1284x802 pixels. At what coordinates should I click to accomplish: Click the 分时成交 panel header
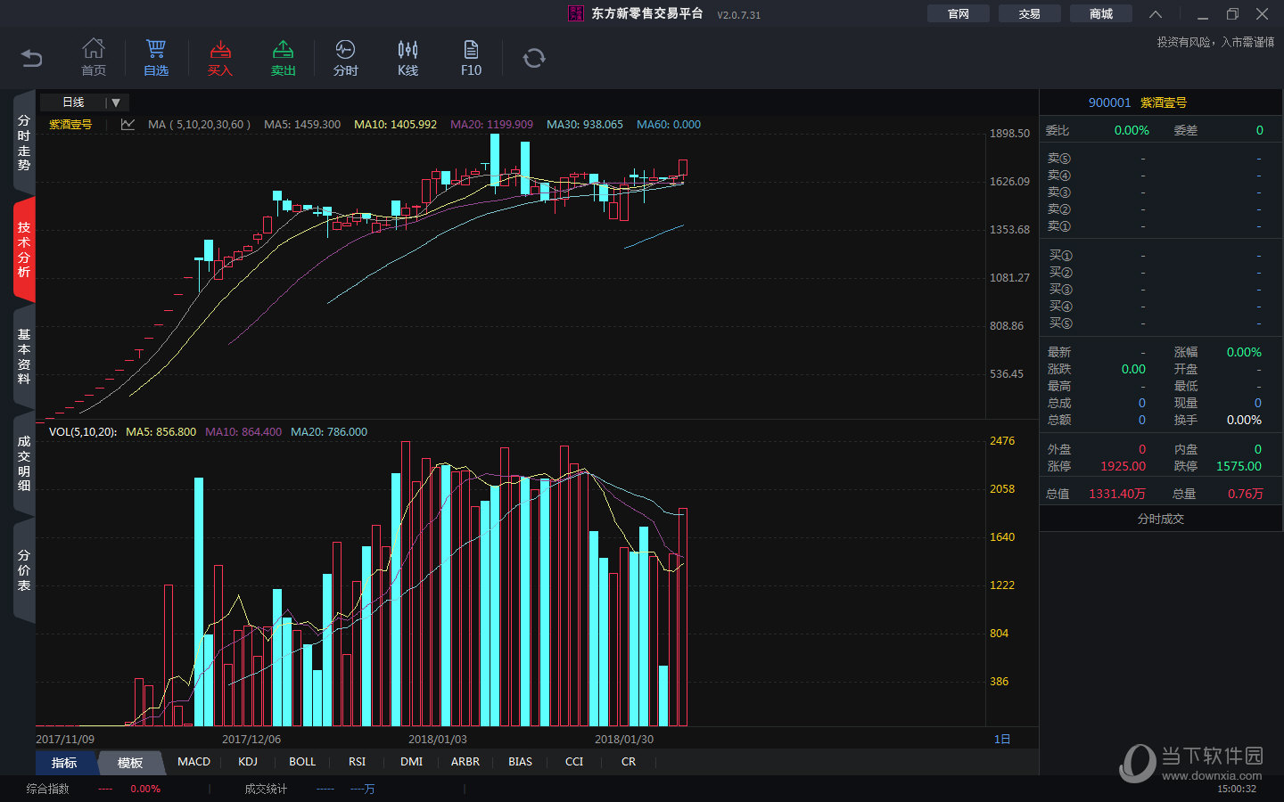pos(1161,519)
